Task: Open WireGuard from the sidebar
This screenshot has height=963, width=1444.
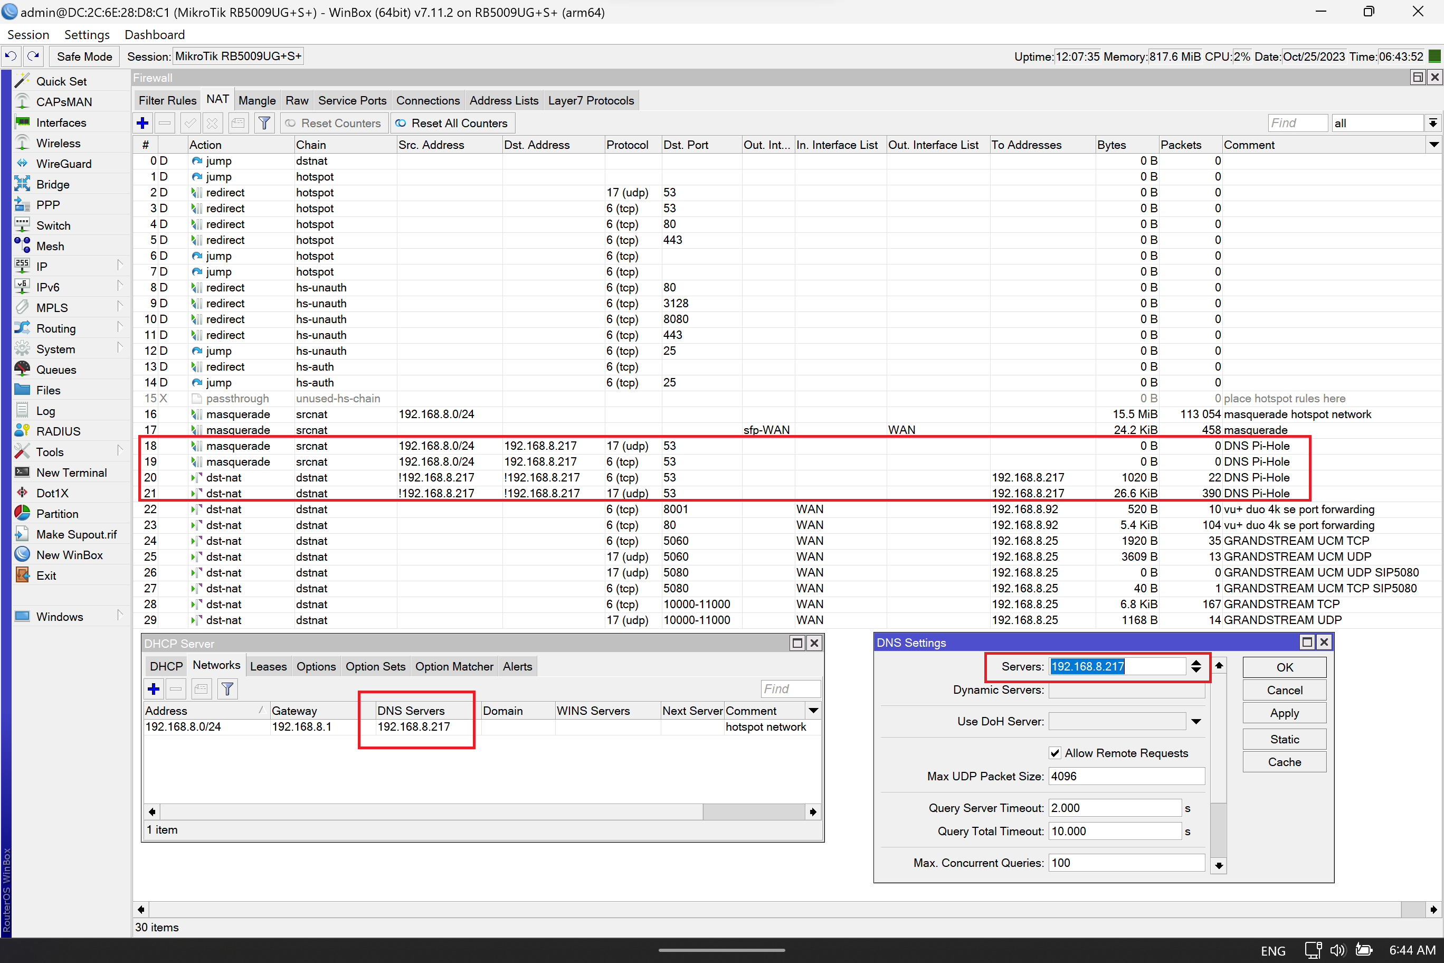Action: [x=63, y=163]
